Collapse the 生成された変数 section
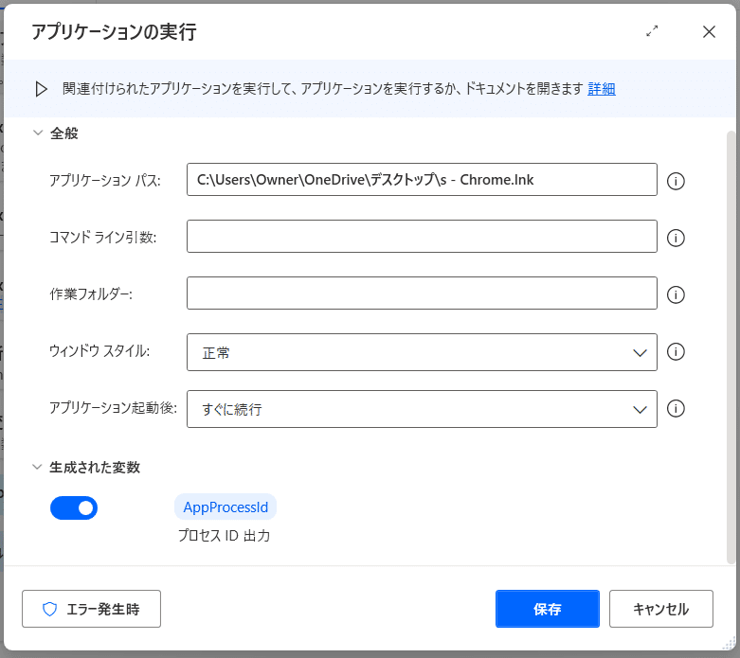 [x=37, y=467]
